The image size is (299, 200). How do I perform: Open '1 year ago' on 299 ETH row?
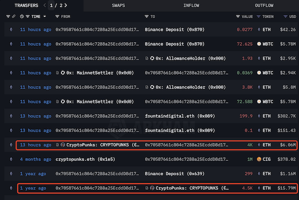(x=33, y=174)
